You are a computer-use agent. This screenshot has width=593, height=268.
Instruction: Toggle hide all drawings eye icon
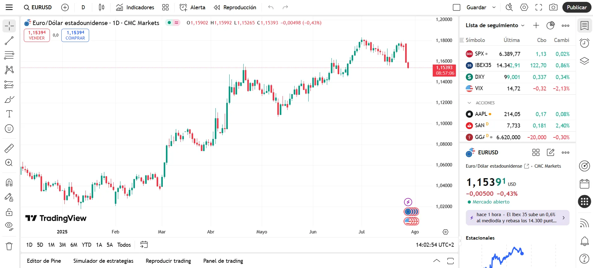pyautogui.click(x=9, y=227)
